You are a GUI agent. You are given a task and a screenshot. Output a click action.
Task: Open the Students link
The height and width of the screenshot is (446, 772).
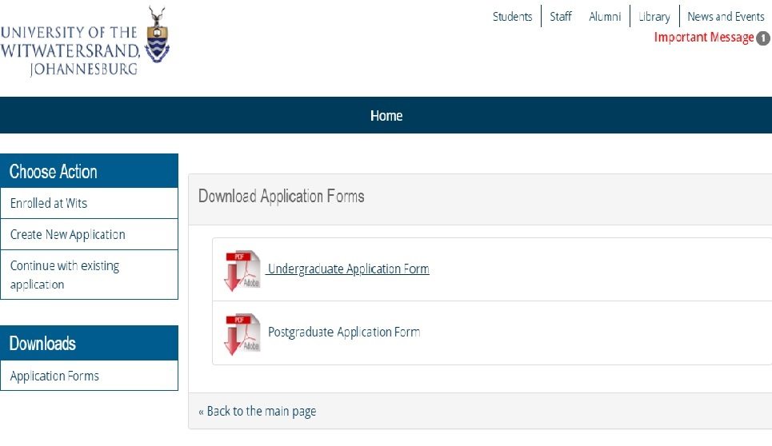coord(512,16)
